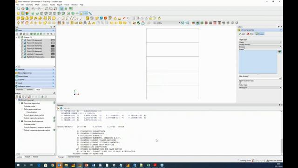Click the green wrench tool icon
Image resolution: width=298 pixels, height=168 pixels.
click(139, 23)
